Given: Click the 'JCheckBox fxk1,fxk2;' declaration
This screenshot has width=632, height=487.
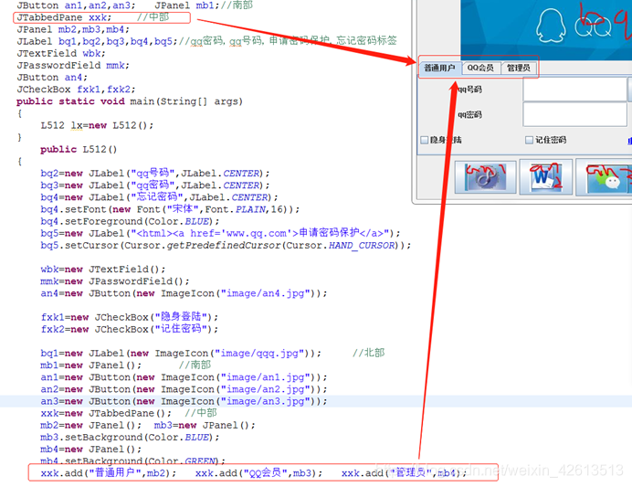Looking at the screenshot, I should [x=76, y=90].
